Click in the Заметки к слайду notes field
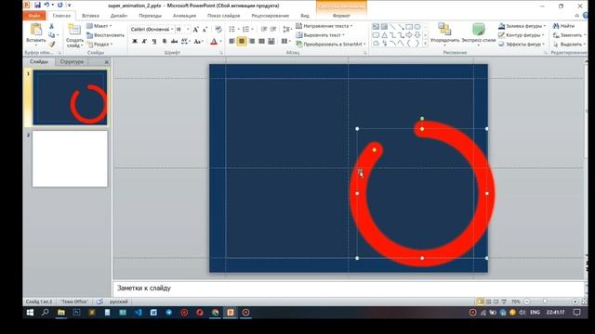Image resolution: width=595 pixels, height=334 pixels. 350,289
